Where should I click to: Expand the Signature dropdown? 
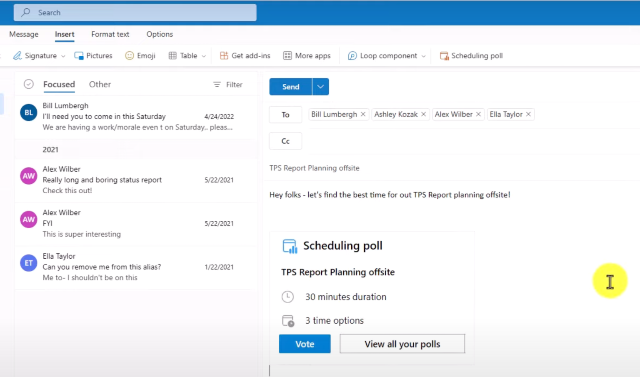click(63, 55)
